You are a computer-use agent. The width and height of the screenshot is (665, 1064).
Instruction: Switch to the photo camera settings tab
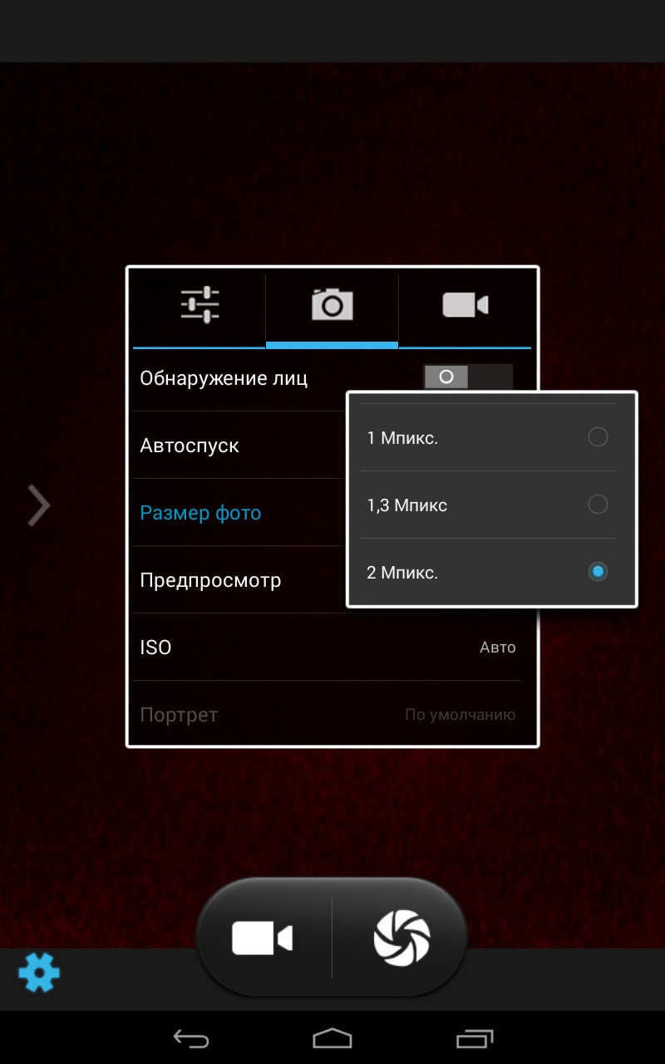pos(332,305)
